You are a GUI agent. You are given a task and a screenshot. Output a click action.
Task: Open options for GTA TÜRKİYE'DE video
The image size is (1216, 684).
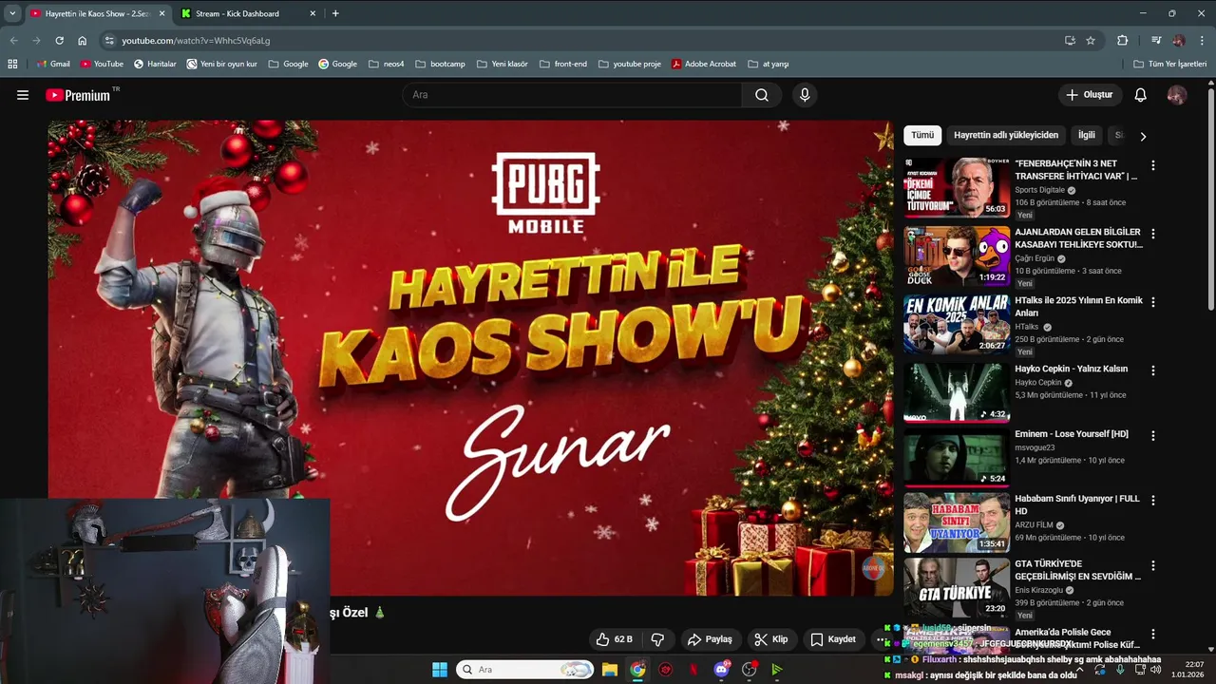(1153, 565)
